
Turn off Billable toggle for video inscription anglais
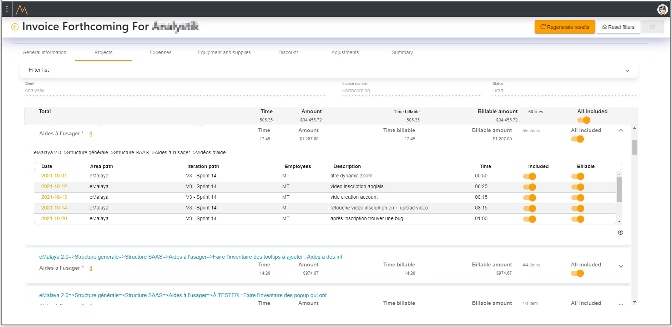click(x=577, y=187)
